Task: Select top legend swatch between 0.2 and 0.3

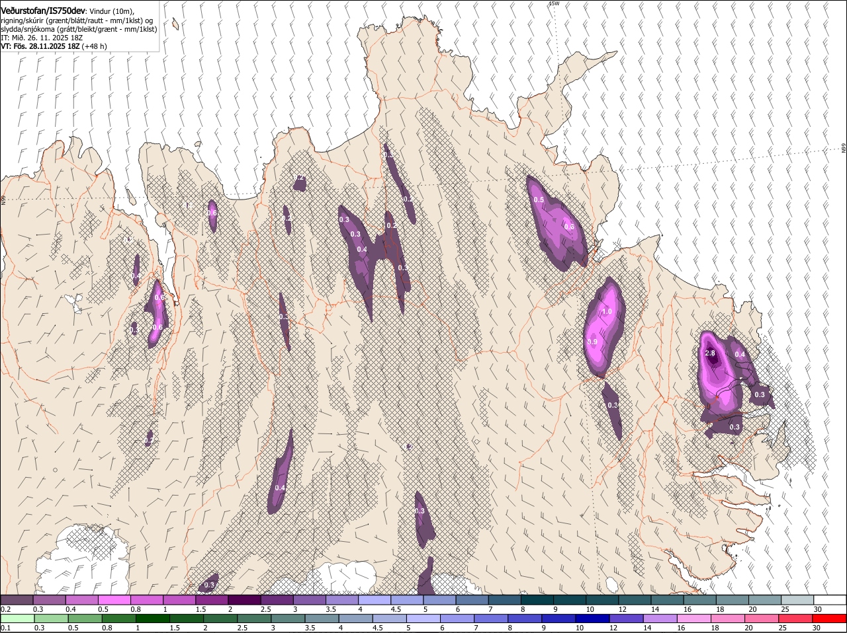Action: [17, 600]
